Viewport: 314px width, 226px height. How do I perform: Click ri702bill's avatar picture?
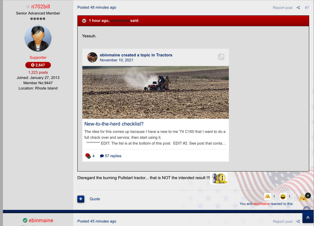pyautogui.click(x=38, y=38)
